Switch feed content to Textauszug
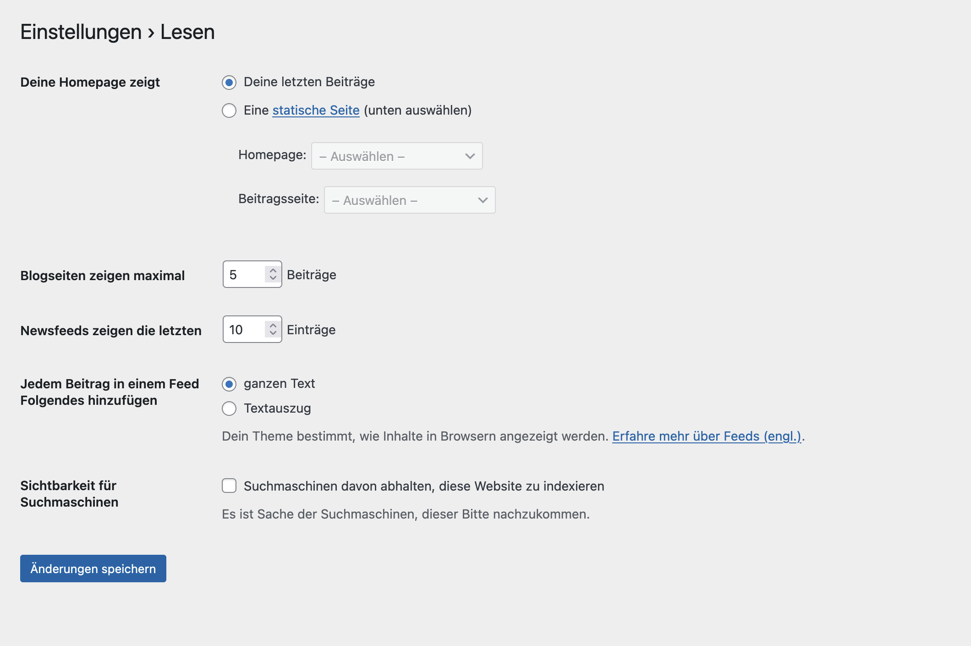971x646 pixels. (229, 409)
